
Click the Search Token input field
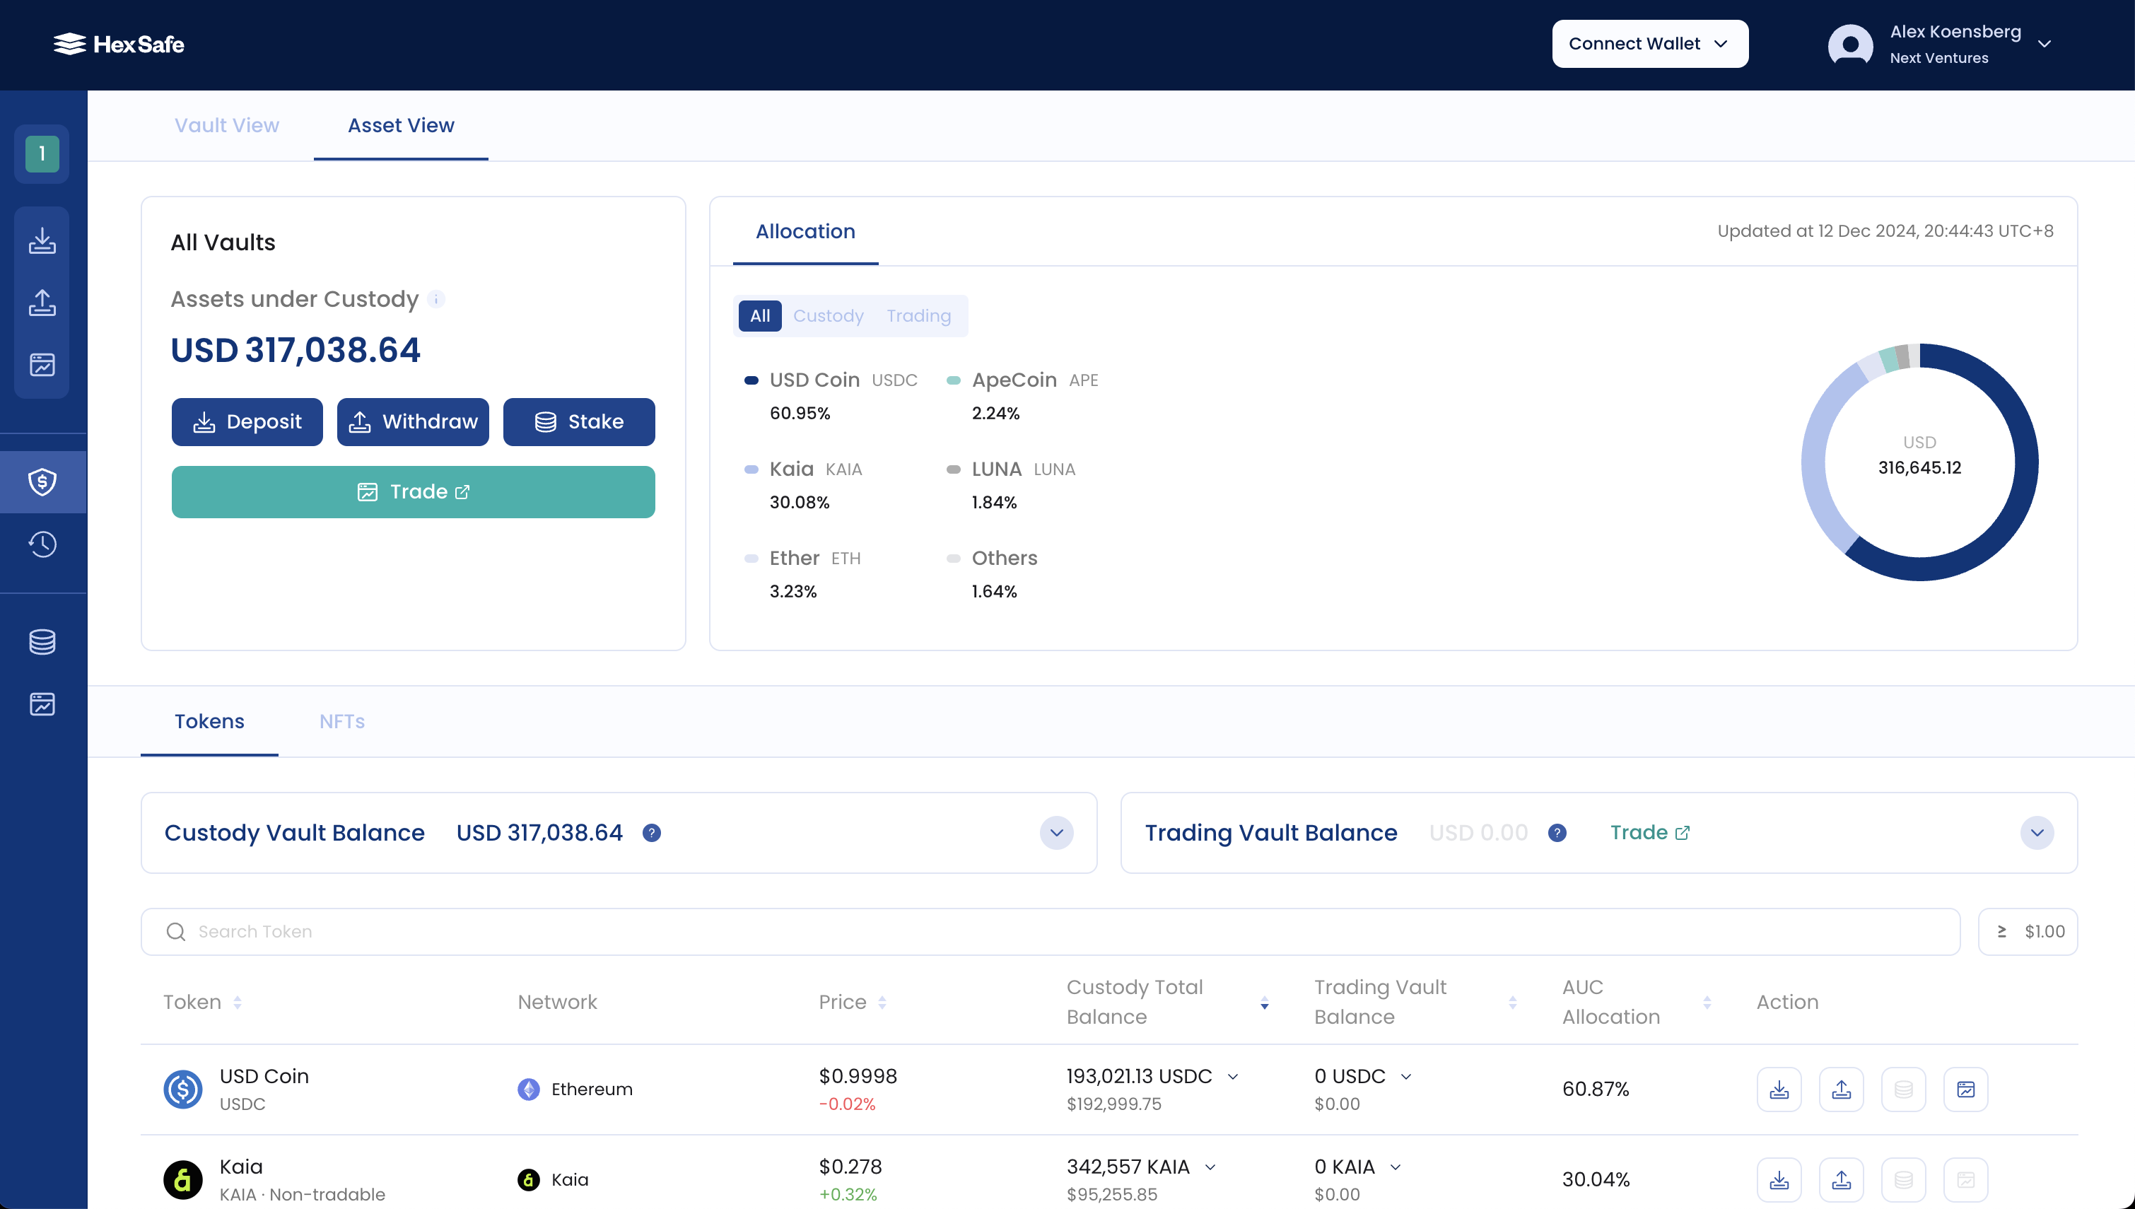1051,932
